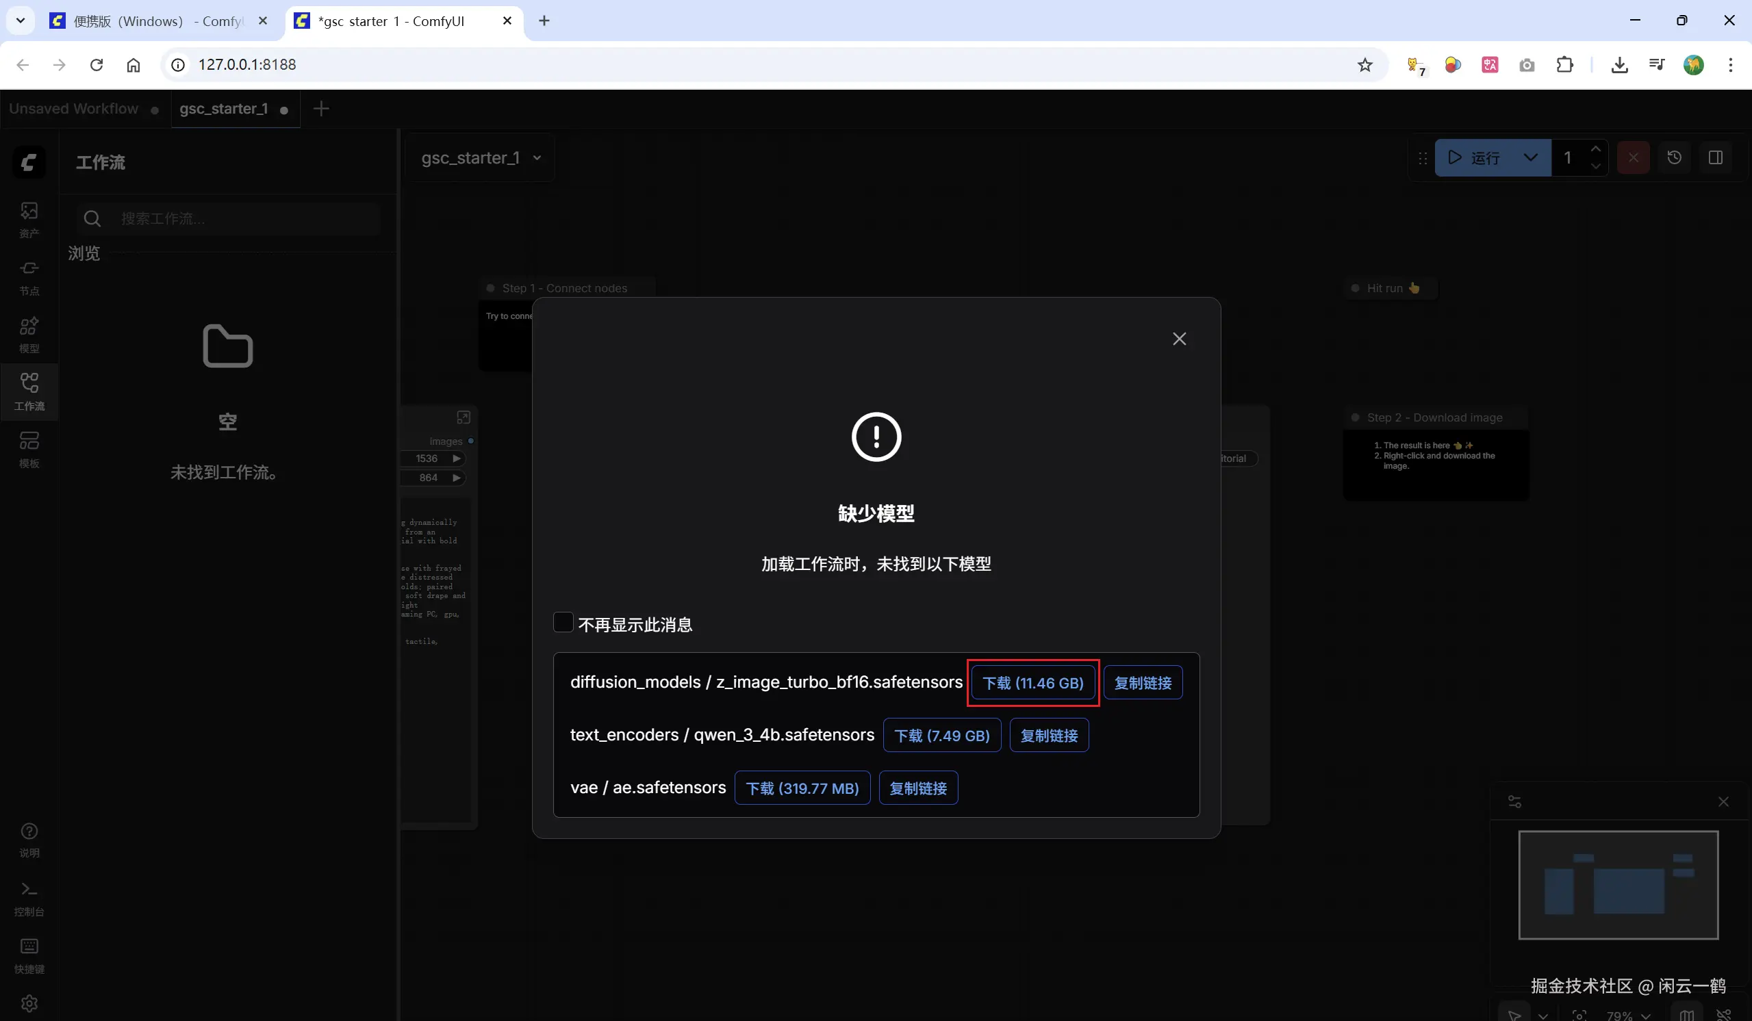Copy link for qwen_3_4b.safetensors
Viewport: 1752px width, 1021px height.
(x=1048, y=736)
